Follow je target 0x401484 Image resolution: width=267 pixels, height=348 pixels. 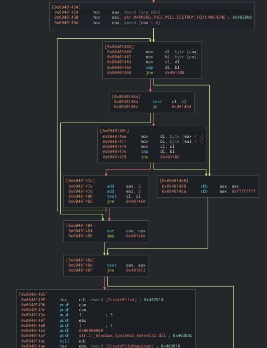pyautogui.click(x=182, y=107)
